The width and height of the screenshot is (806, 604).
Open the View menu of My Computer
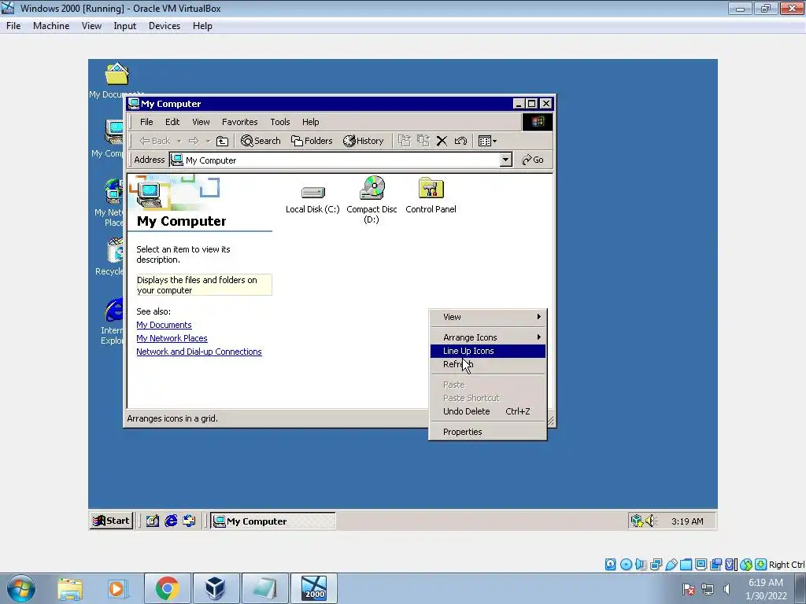(201, 122)
